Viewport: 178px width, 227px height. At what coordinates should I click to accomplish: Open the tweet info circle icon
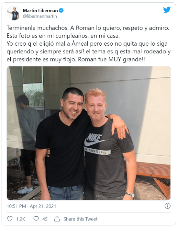(168, 206)
